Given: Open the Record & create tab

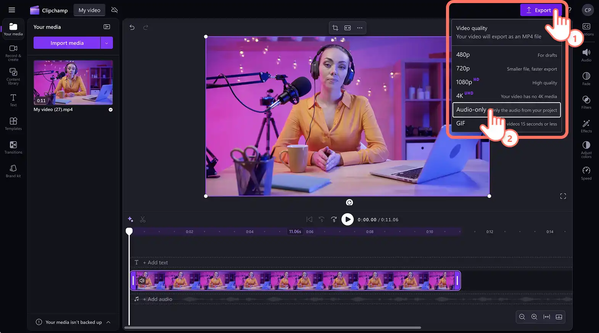Looking at the screenshot, I should (x=13, y=53).
